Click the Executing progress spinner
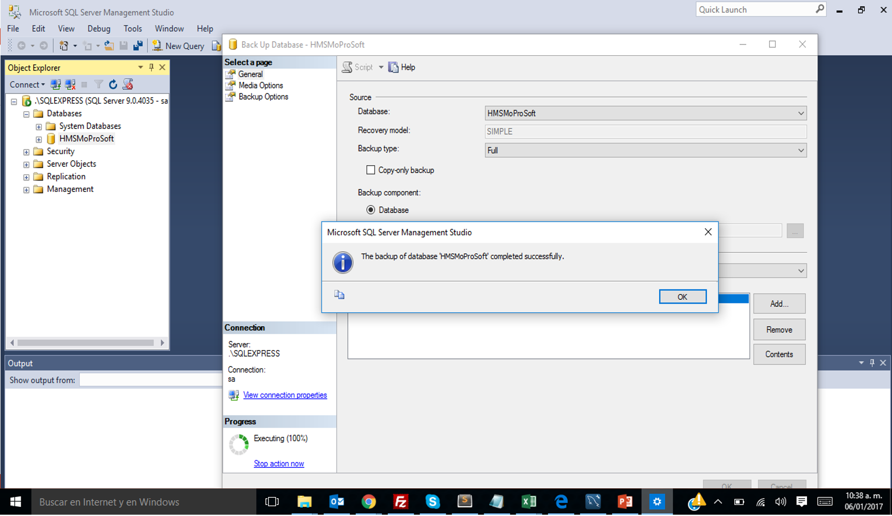This screenshot has height=516, width=892. [239, 444]
